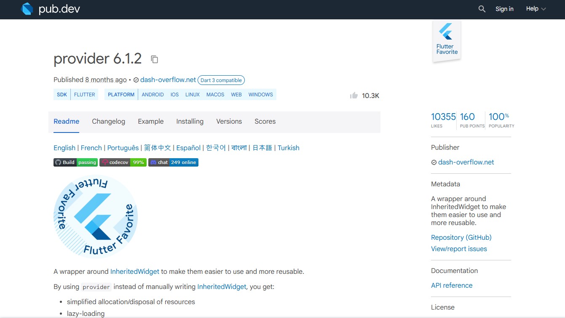Copy package name with the copy icon
The width and height of the screenshot is (565, 318).
pos(155,59)
